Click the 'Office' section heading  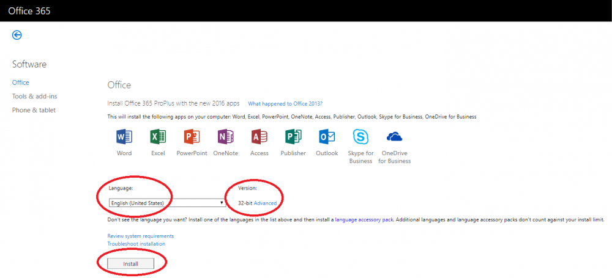[x=119, y=85]
